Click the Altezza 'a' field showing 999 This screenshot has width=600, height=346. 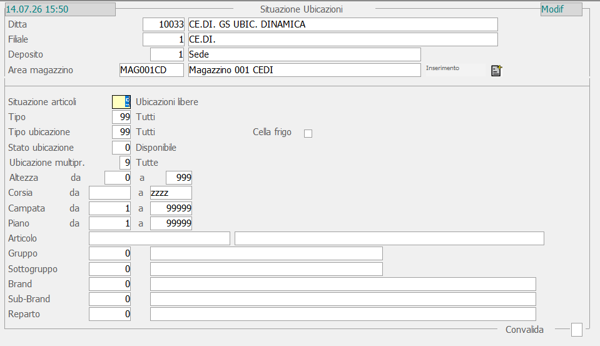(x=179, y=178)
